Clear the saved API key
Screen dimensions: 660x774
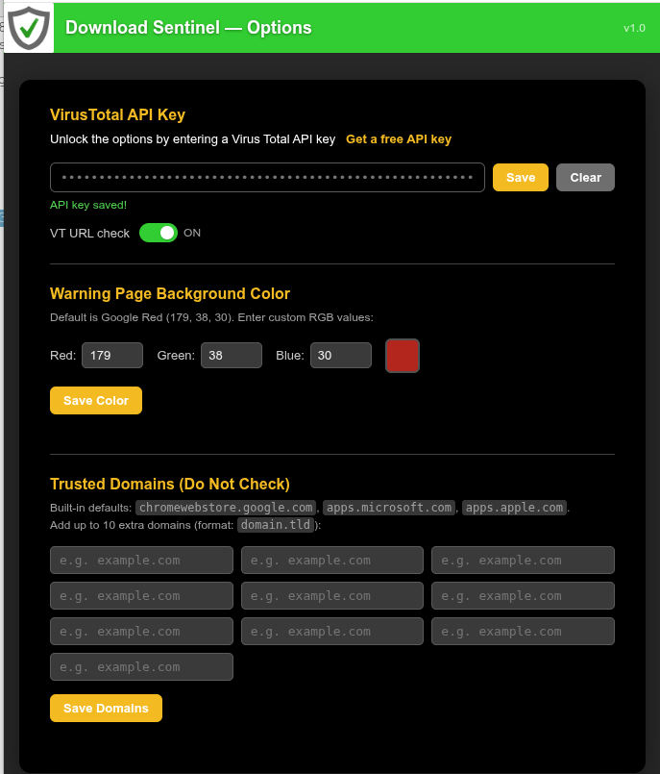click(x=585, y=177)
